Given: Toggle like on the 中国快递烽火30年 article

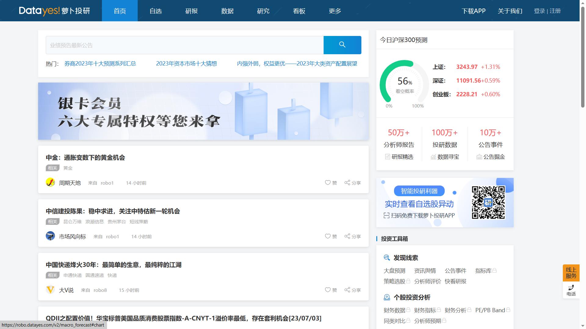Looking at the screenshot, I should pos(327,290).
